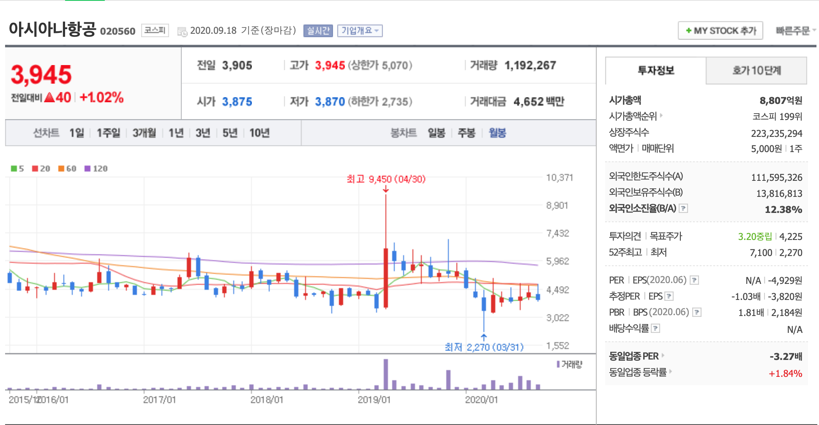Click the 3.20중립 investment opinion
This screenshot has height=425, width=819.
[755, 236]
